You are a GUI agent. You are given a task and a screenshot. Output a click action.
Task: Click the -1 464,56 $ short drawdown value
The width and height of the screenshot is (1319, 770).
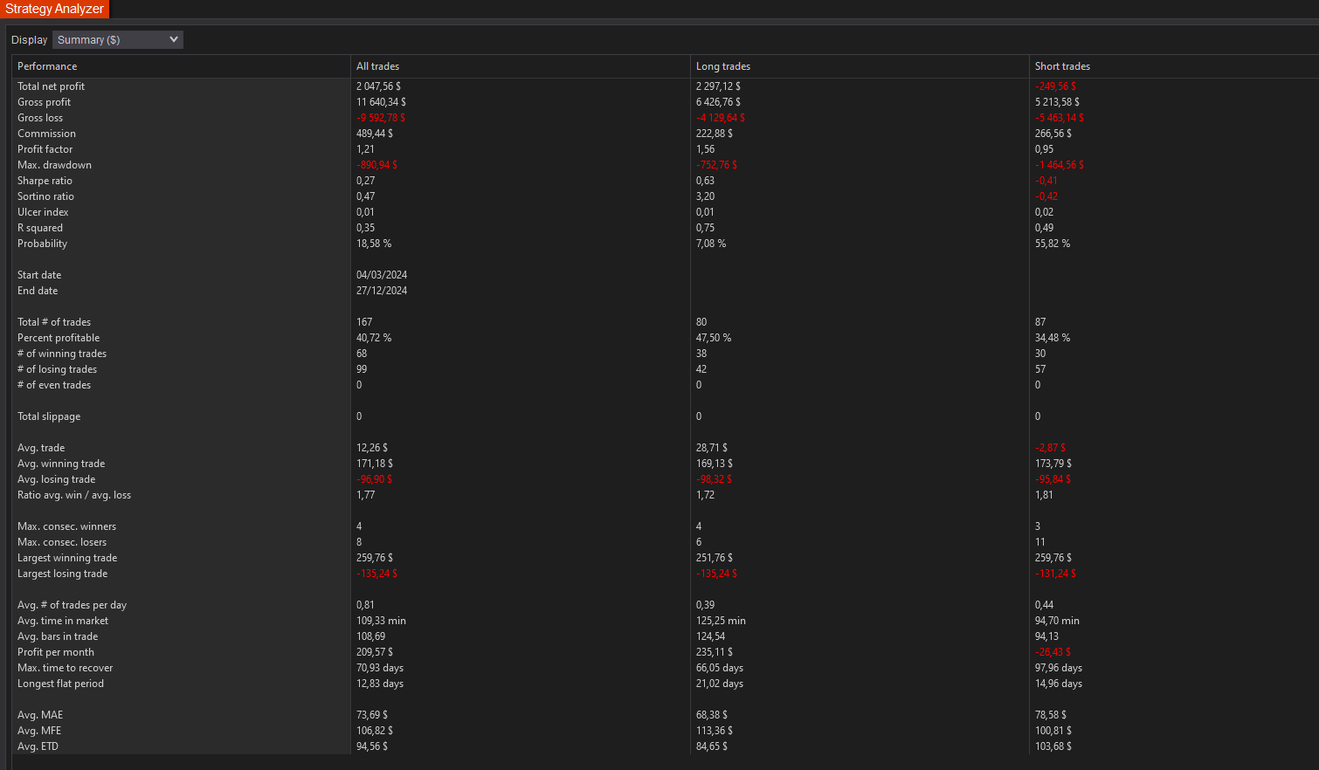(x=1060, y=165)
